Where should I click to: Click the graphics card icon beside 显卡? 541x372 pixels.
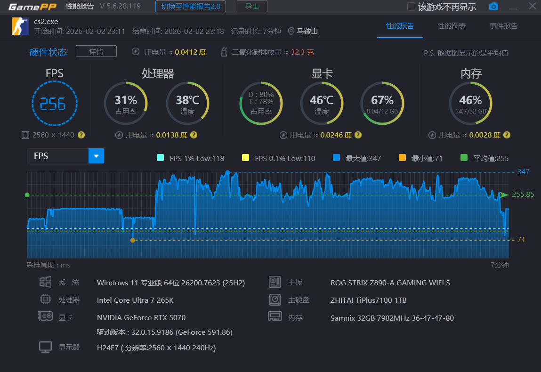pyautogui.click(x=45, y=316)
